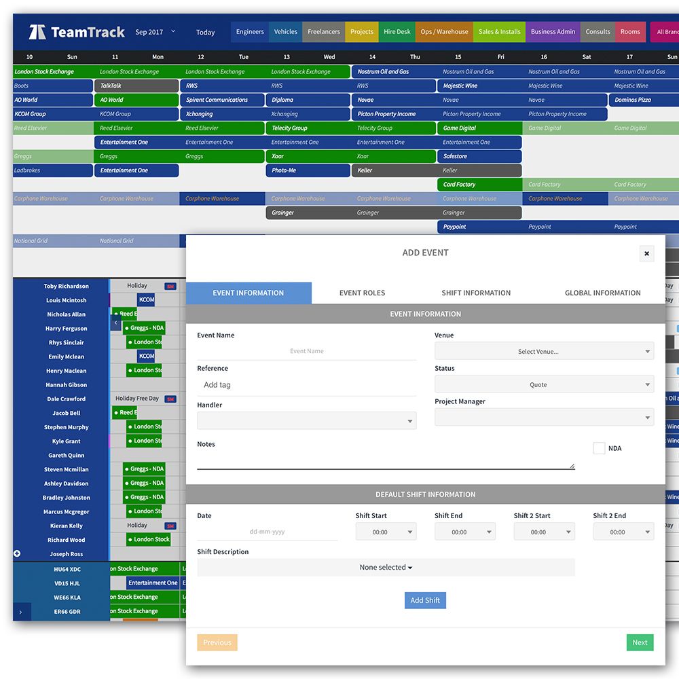
Task: Open the Select Venue dropdown
Action: coord(544,351)
